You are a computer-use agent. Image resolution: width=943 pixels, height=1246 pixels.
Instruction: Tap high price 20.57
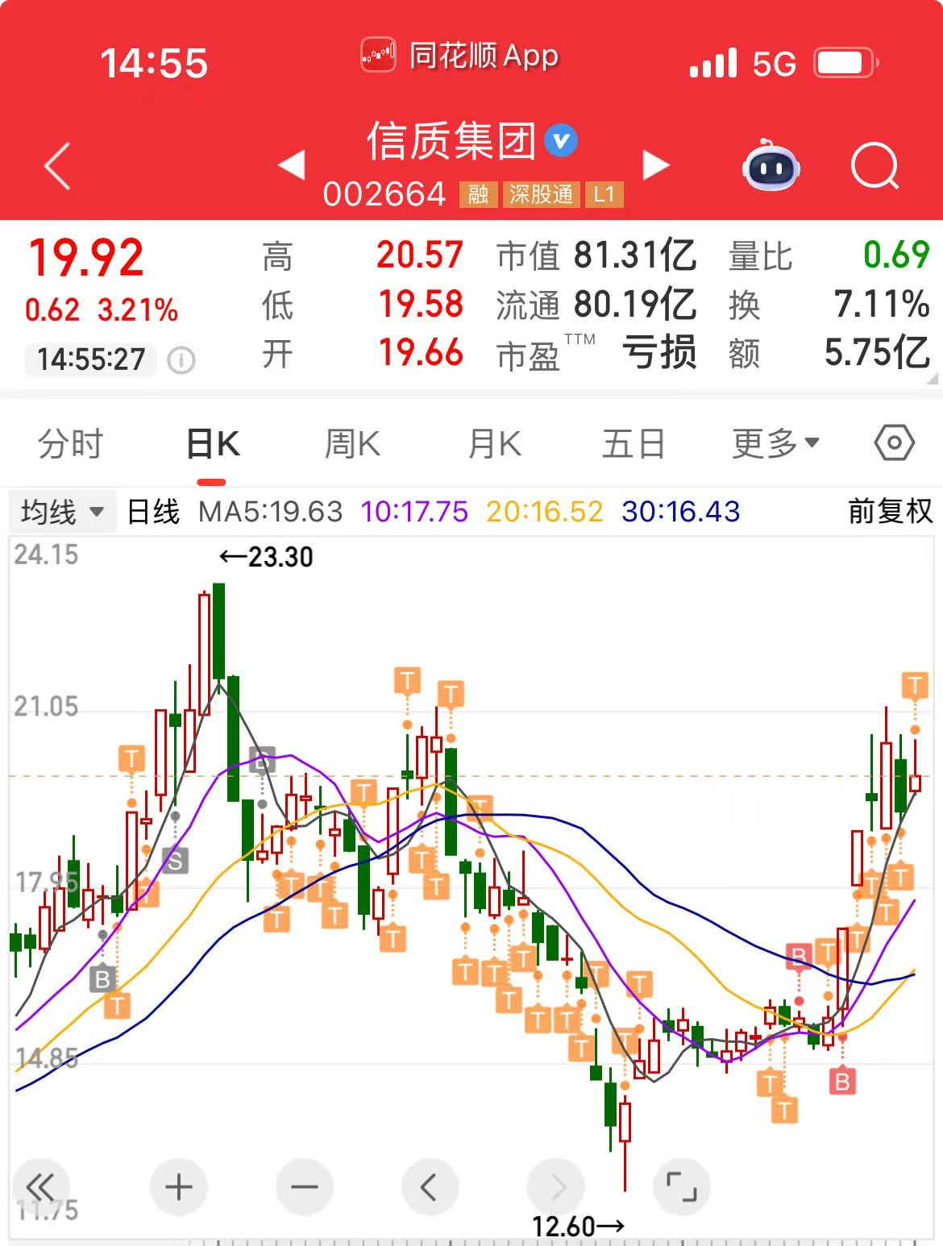(x=420, y=255)
